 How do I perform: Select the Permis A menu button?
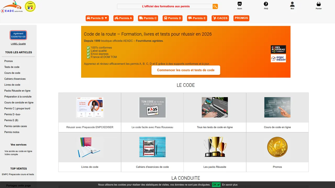pos(124,18)
